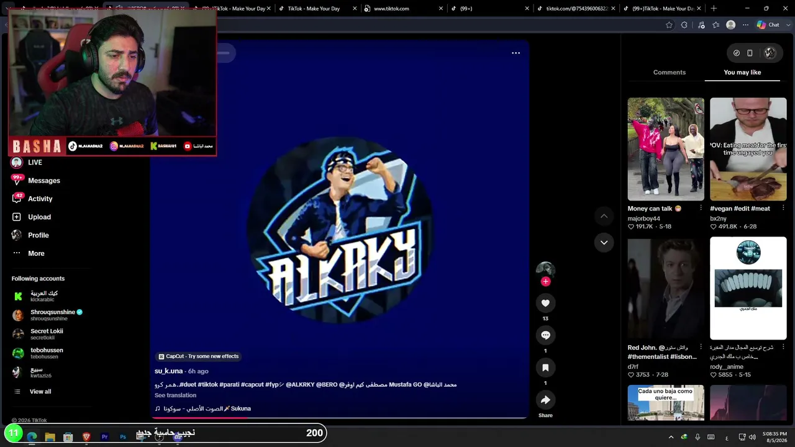Open the Red John video thumbnail

click(x=666, y=288)
